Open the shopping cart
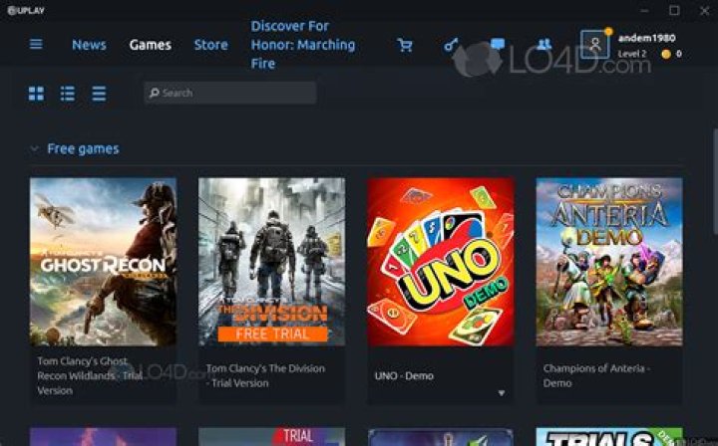The image size is (718, 446). (405, 45)
